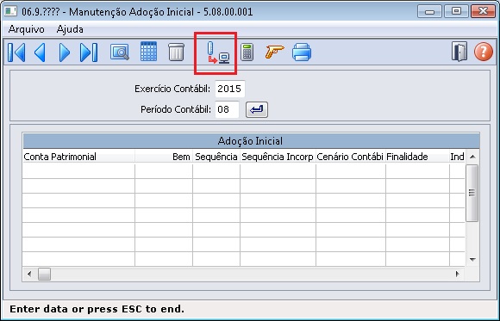Click the horizontal scroll right arrow
The width and height of the screenshot is (500, 321).
[458, 274]
